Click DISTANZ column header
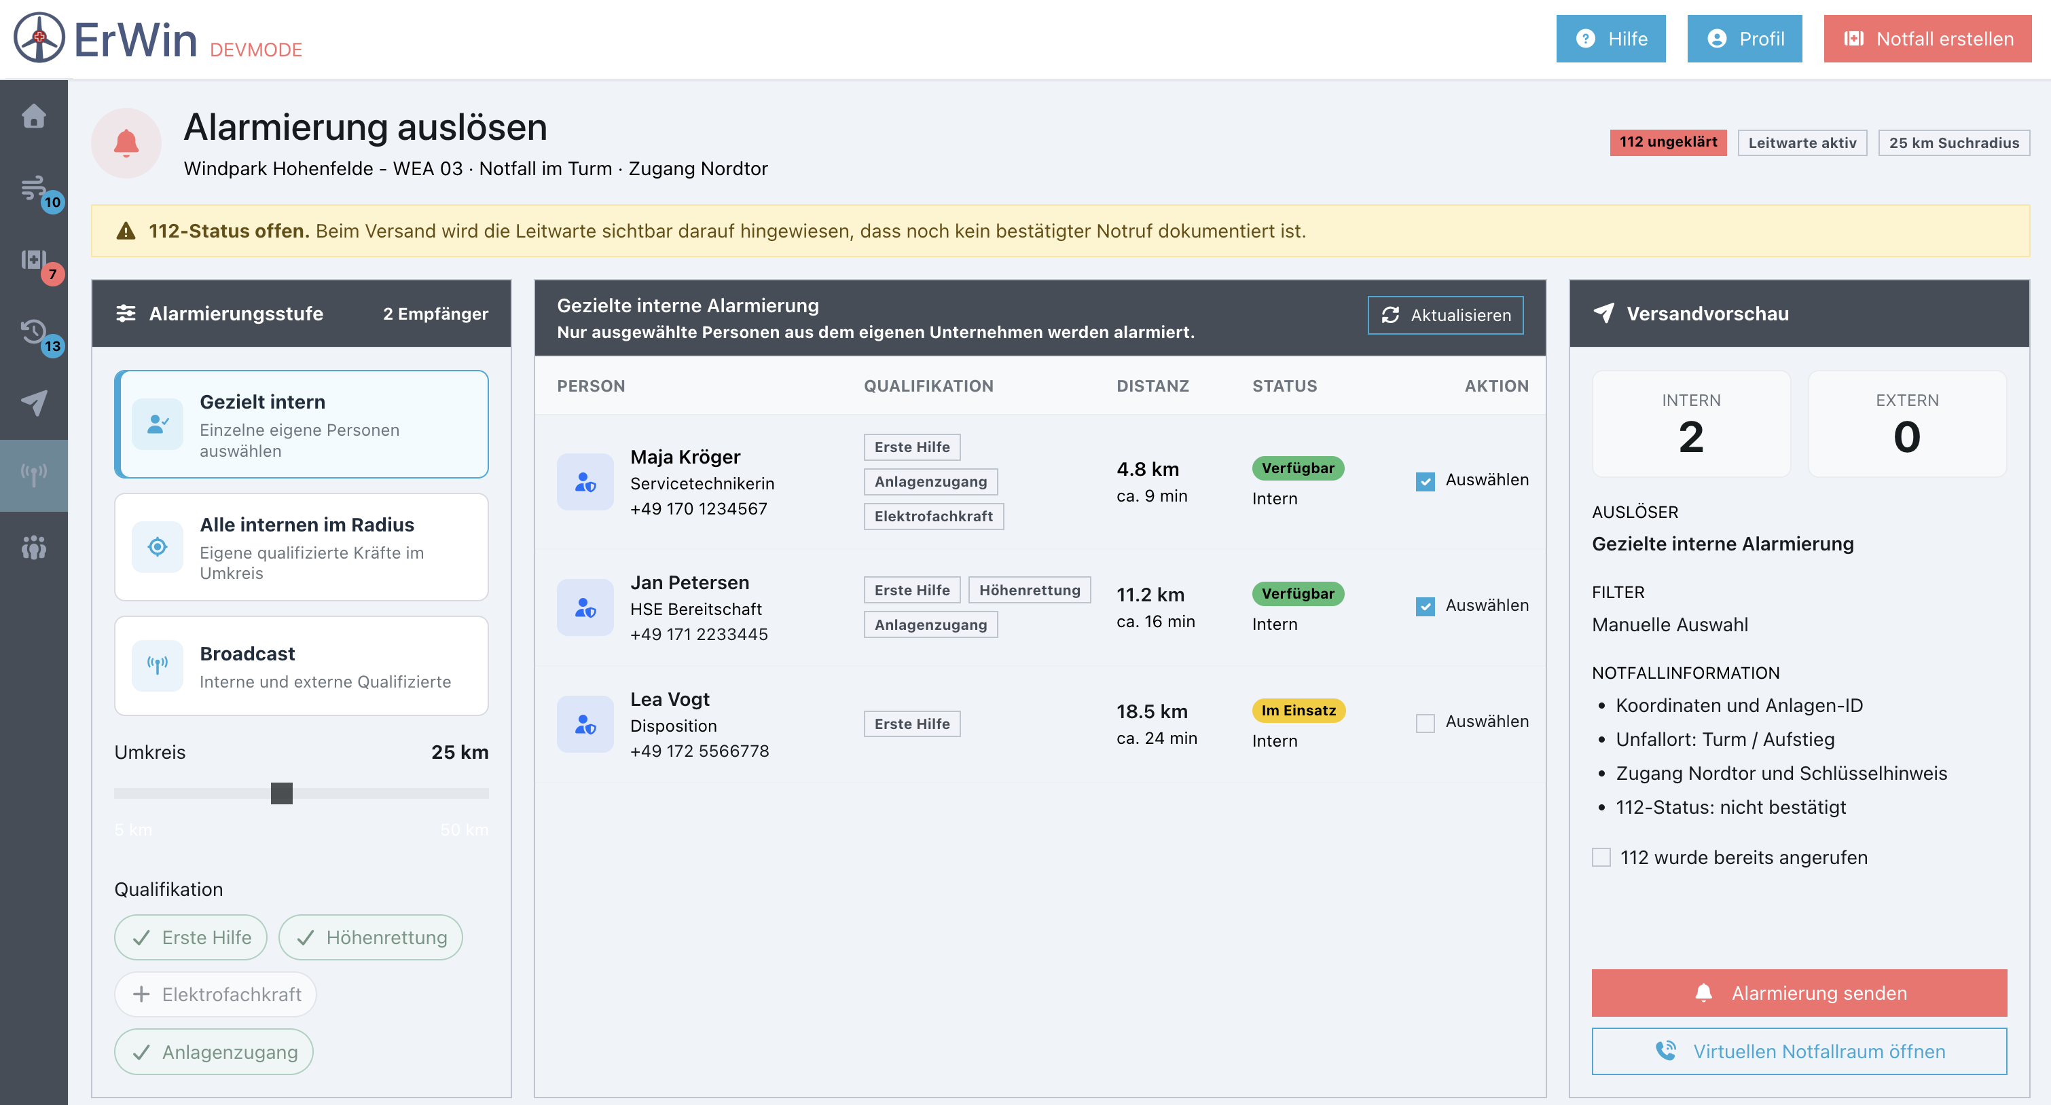The image size is (2051, 1105). [x=1153, y=386]
